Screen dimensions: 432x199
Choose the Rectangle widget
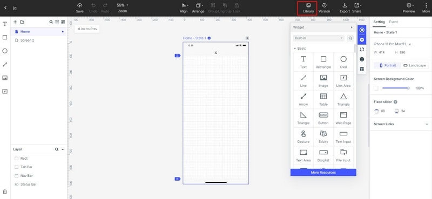pos(323,62)
